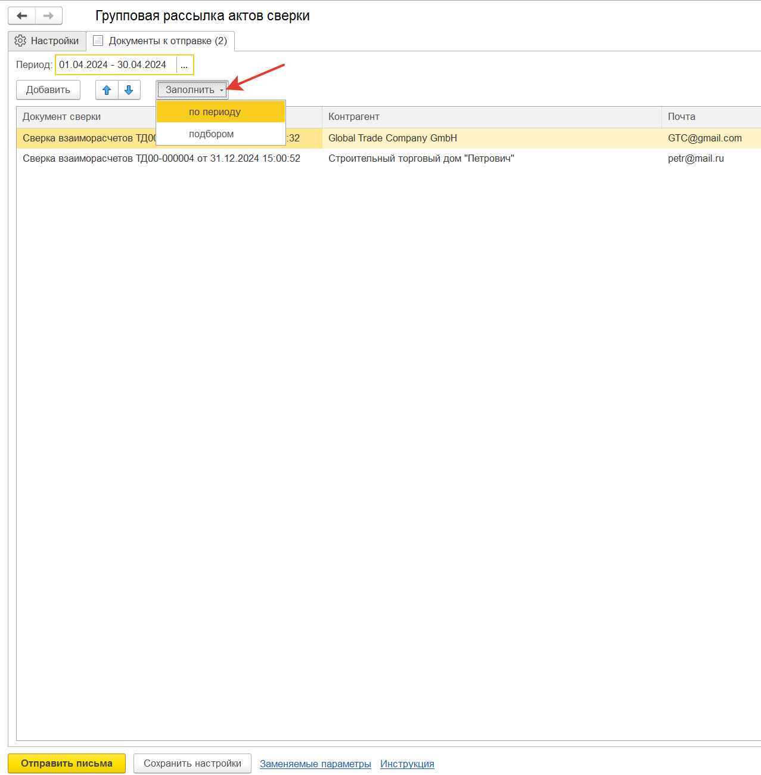Switch to Документы к отправке (2) tab

pos(160,41)
